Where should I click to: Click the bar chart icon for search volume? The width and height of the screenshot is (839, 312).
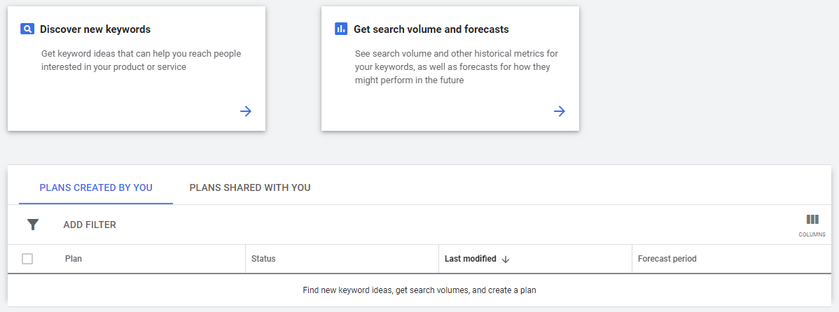[341, 29]
